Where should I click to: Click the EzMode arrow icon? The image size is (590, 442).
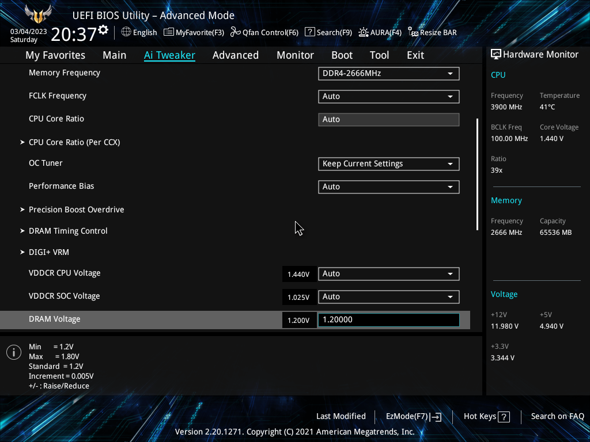click(x=436, y=417)
